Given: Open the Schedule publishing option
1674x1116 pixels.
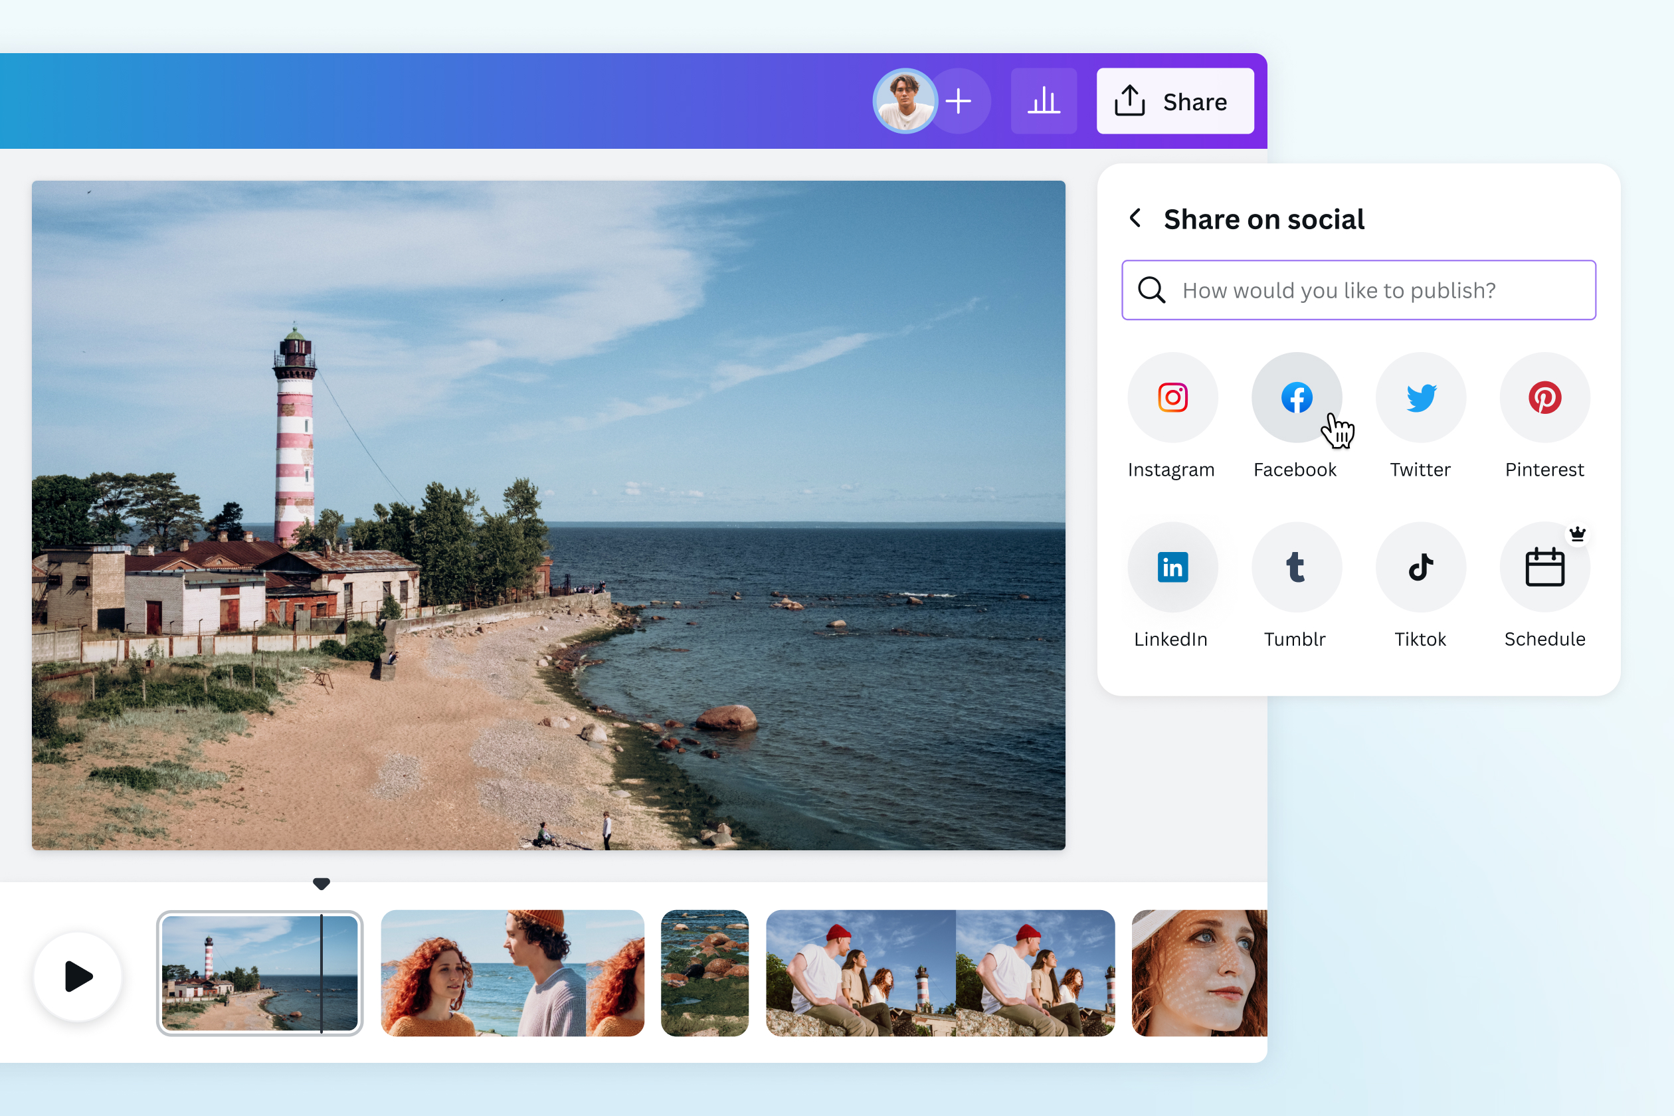Looking at the screenshot, I should [x=1544, y=567].
